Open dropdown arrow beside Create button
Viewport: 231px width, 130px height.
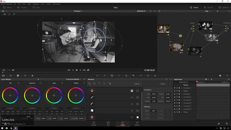click(170, 84)
